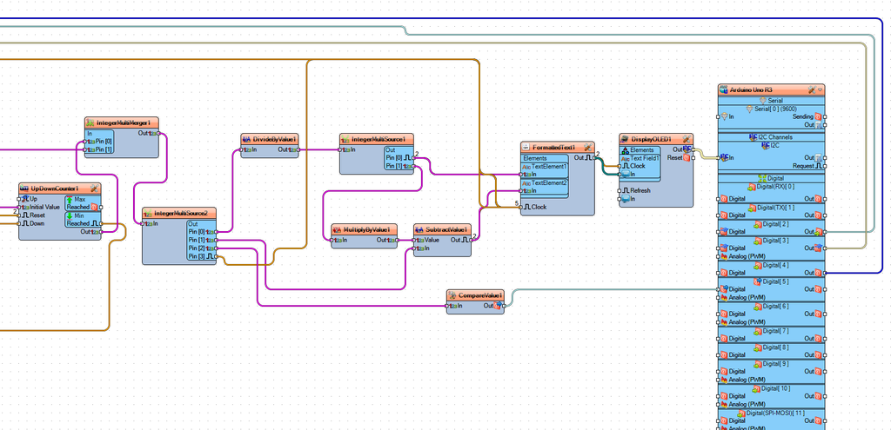
Task: Click the I2C Channels icon on Arduino
Action: [753, 136]
